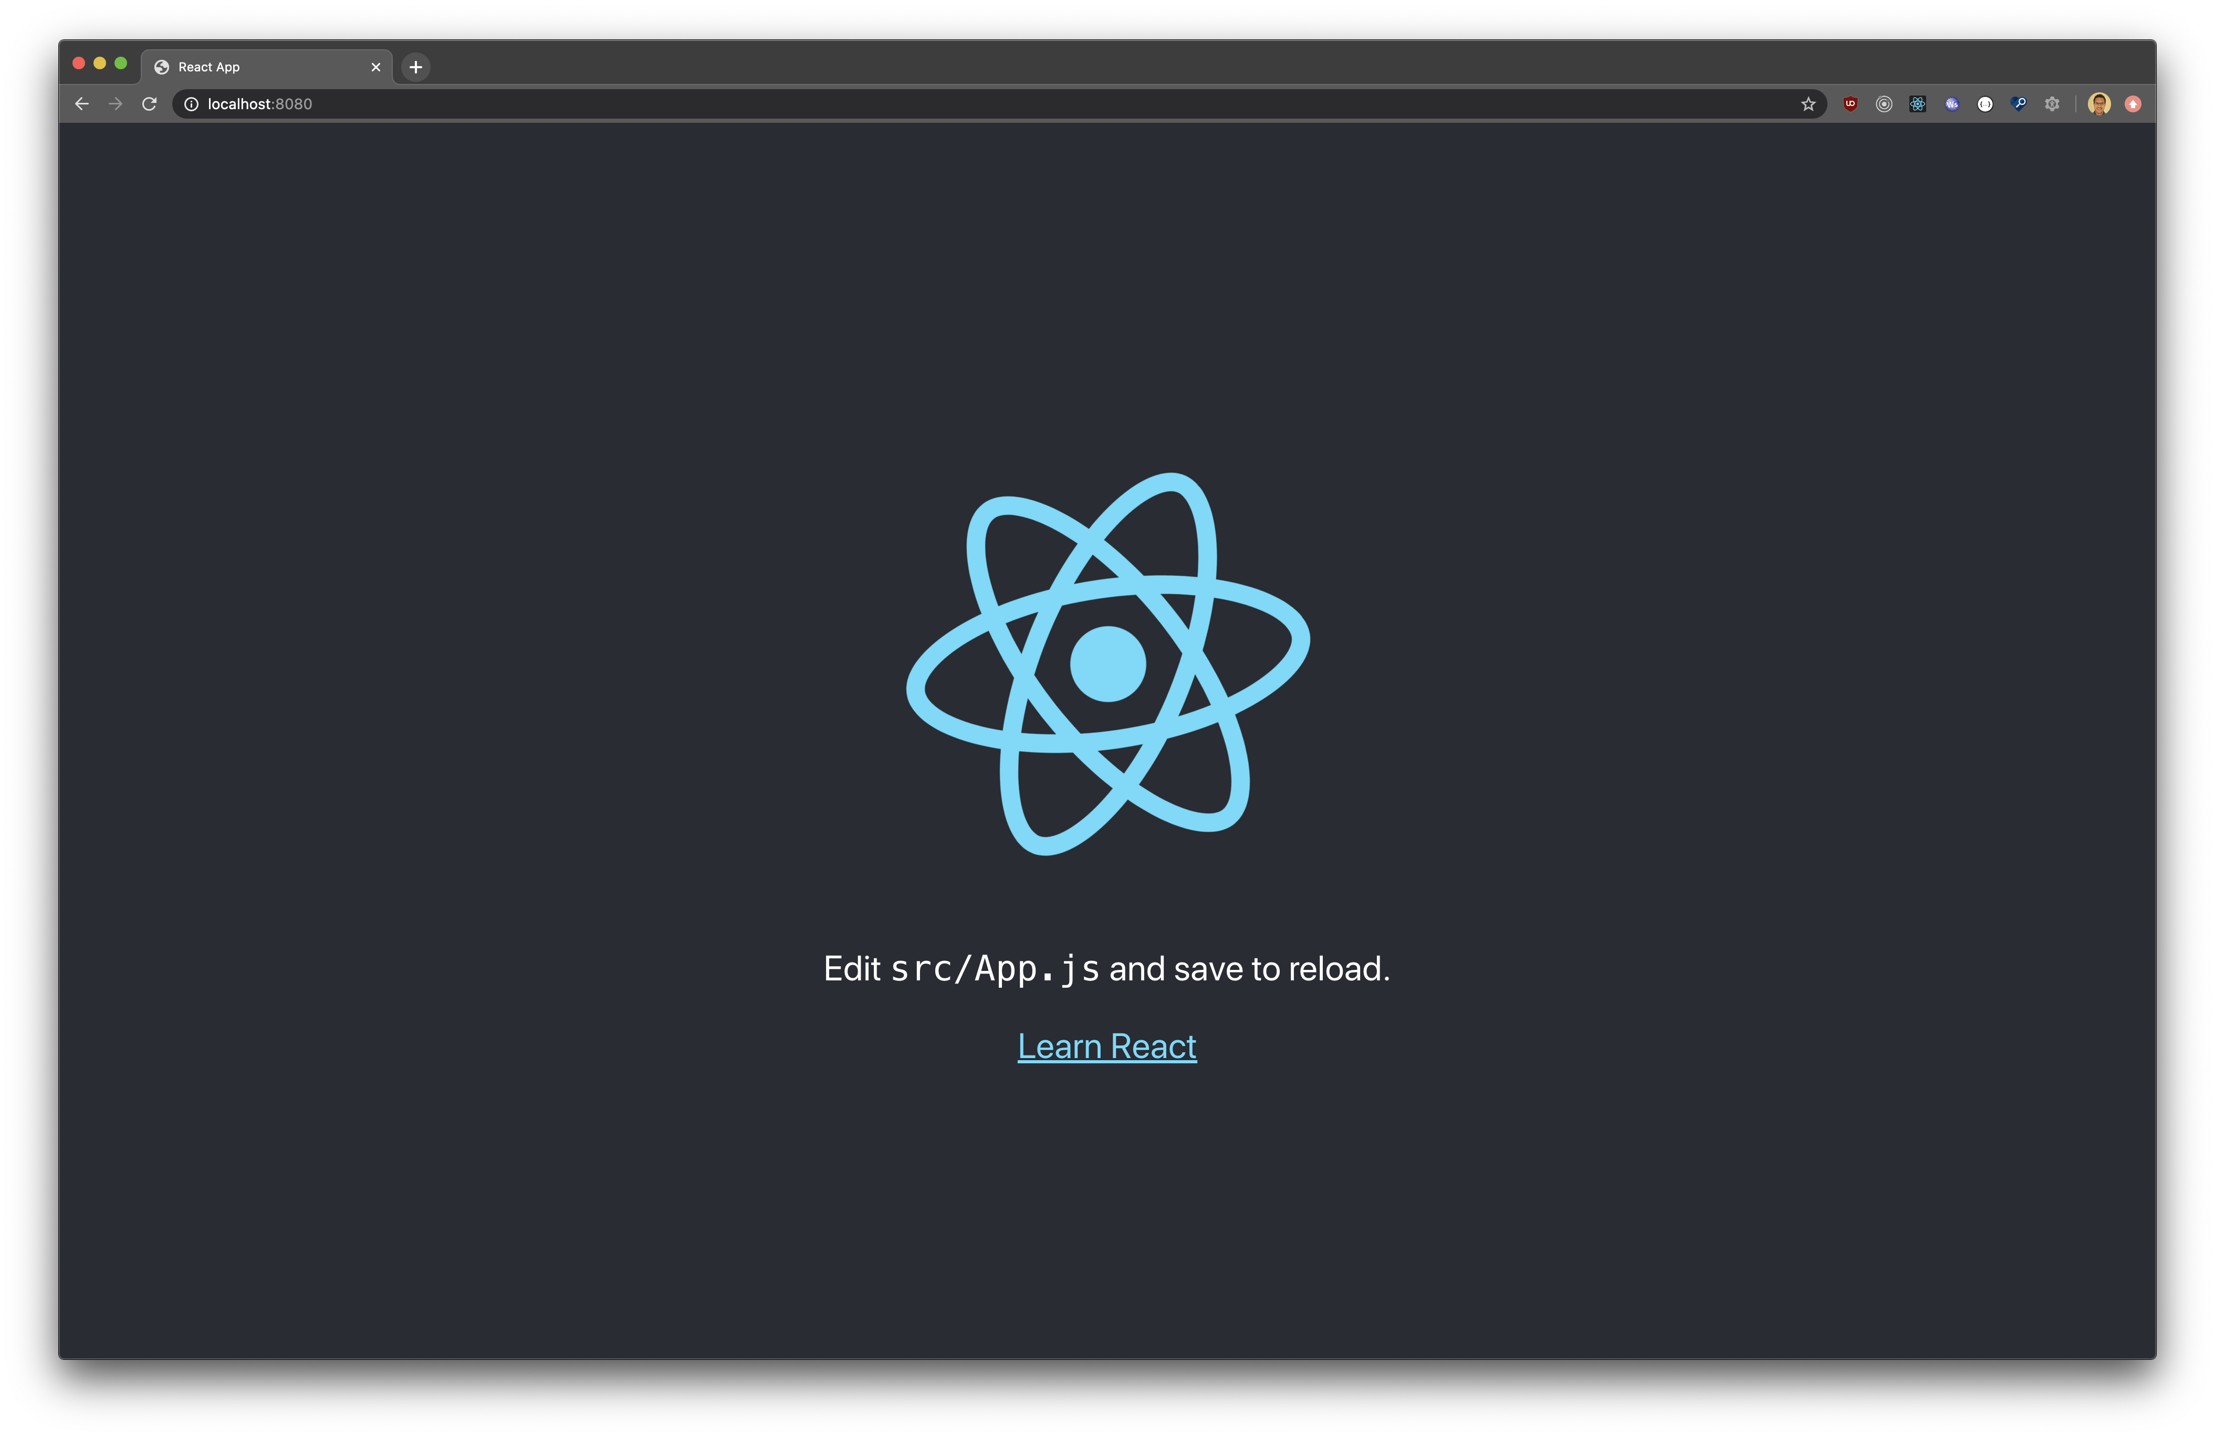Select the React App tab
This screenshot has height=1437, width=2215.
267,67
